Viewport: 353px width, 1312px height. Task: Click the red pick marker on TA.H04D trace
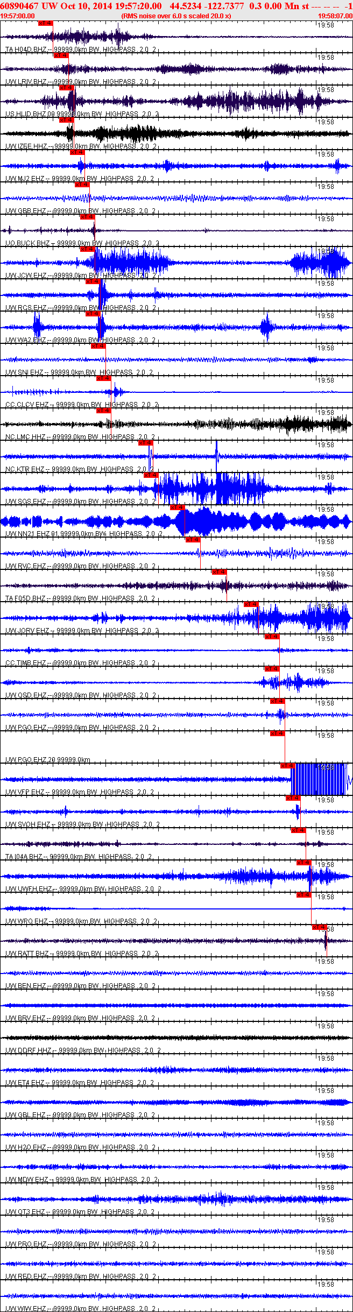coord(46,23)
